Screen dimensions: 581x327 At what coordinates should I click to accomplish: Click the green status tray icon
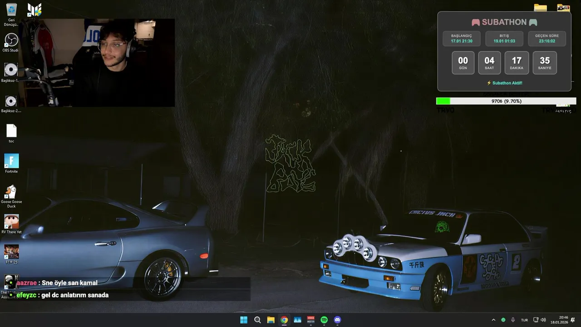coord(503,320)
